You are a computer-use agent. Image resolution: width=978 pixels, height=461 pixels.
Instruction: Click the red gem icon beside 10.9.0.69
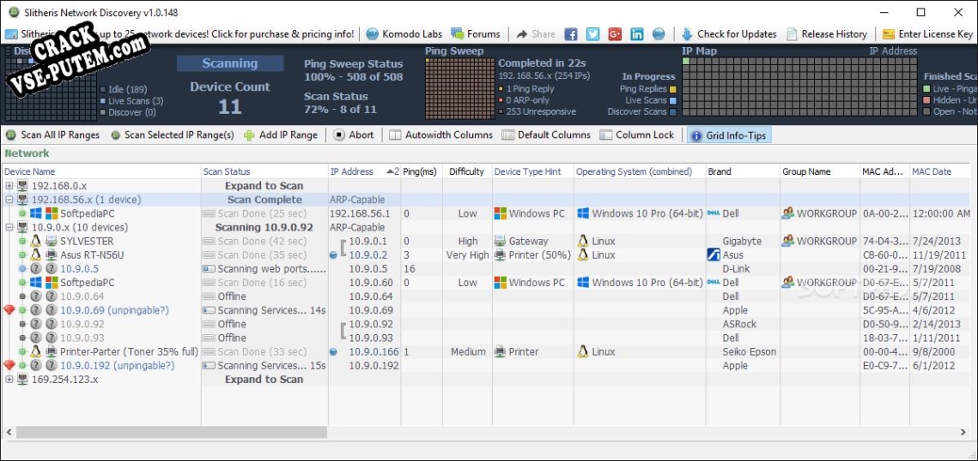[x=9, y=310]
